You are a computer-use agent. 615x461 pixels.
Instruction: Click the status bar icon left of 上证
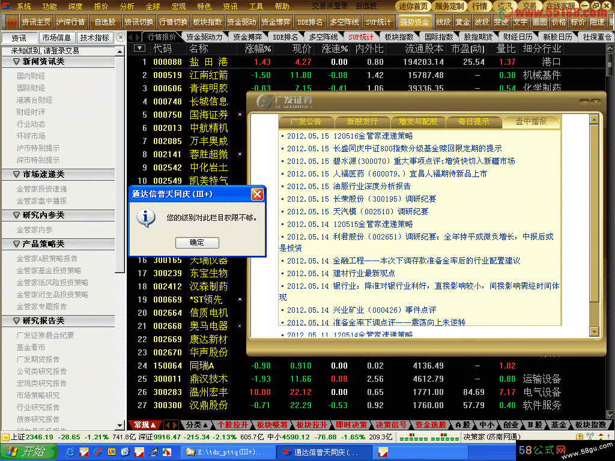point(5,437)
